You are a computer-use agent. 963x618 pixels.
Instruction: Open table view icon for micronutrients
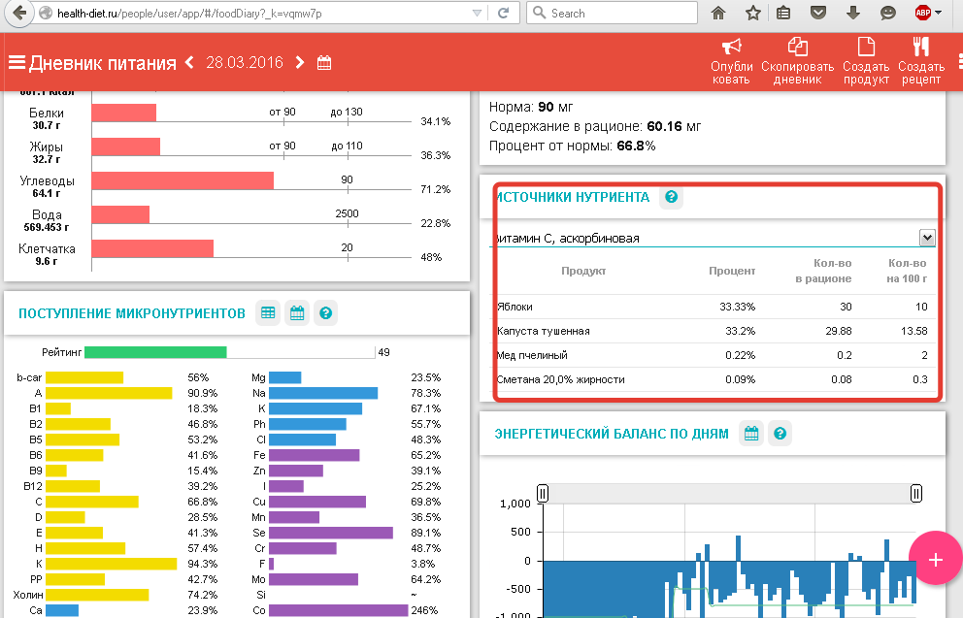click(268, 313)
